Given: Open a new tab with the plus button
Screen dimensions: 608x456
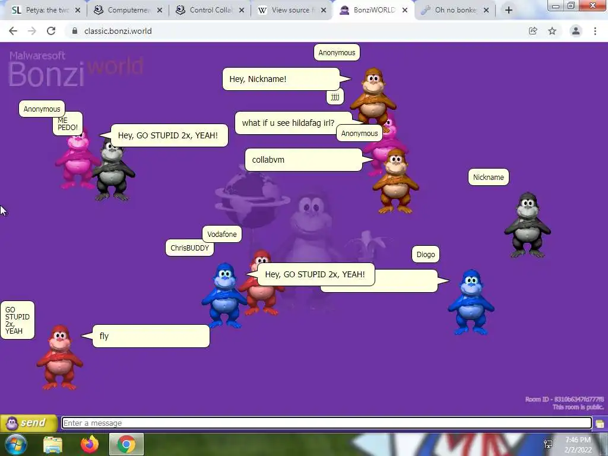Looking at the screenshot, I should [509, 10].
